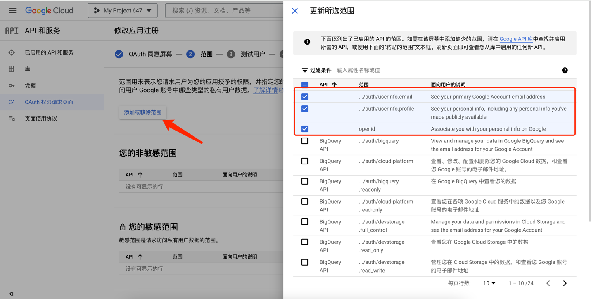Click the 已启用的 API 和服务 sidebar icon
The height and width of the screenshot is (299, 591).
pos(12,52)
